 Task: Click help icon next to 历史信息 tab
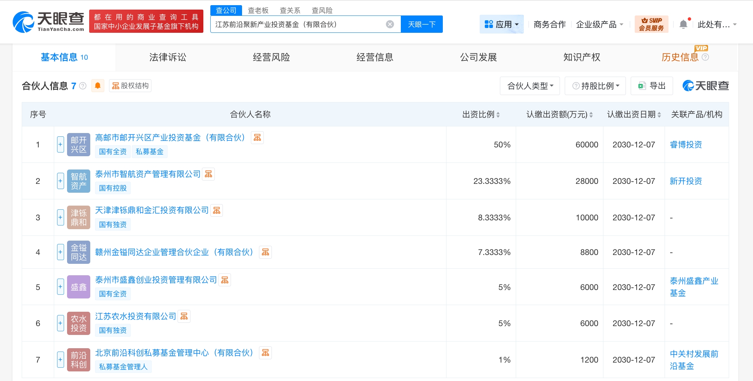click(705, 57)
